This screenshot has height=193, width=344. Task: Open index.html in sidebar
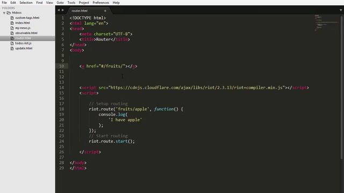click(23, 23)
